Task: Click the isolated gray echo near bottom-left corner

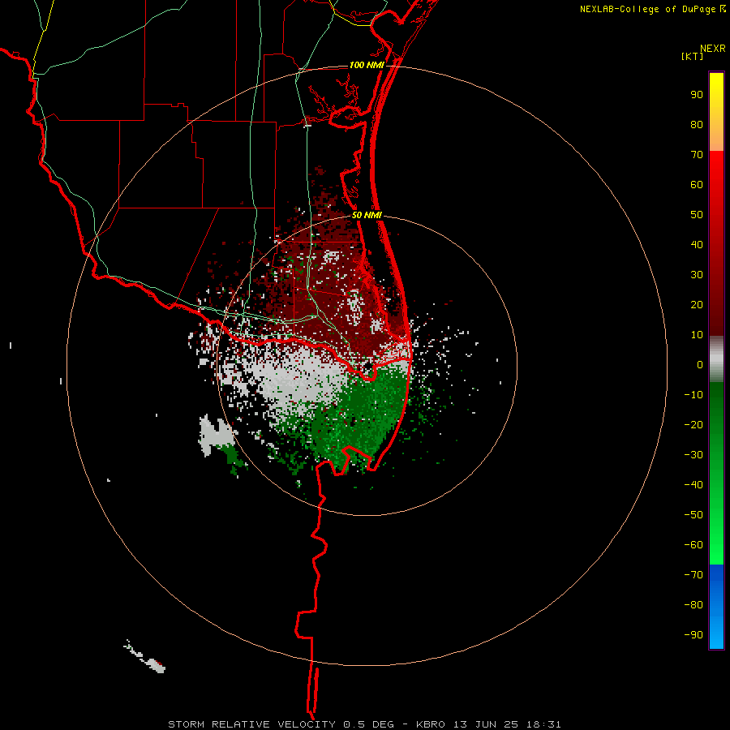Action: [x=145, y=657]
